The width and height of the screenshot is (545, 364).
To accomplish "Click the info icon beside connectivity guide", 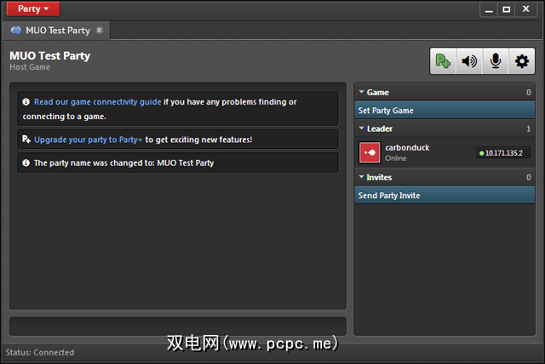I will 26,102.
